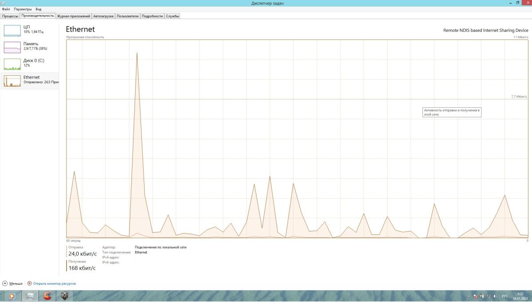
Task: Open the Вид menu
Action: point(39,9)
